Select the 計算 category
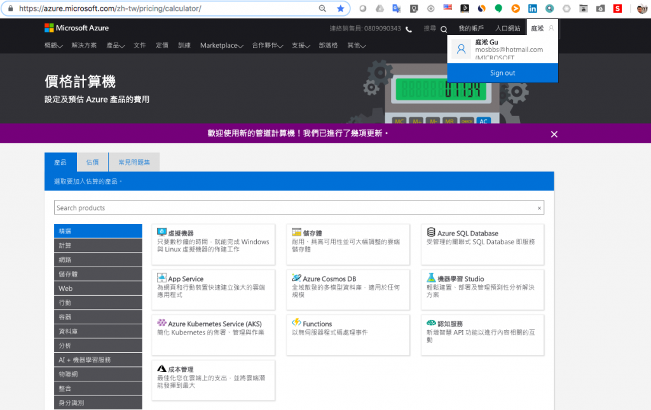This screenshot has height=410, width=651. [98, 246]
